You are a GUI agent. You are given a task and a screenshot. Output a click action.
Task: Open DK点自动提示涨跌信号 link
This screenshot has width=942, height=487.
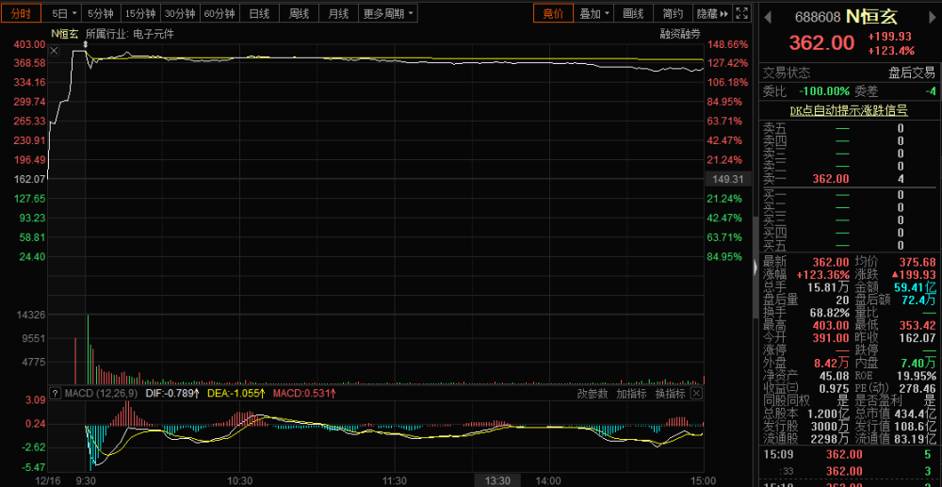pos(850,110)
